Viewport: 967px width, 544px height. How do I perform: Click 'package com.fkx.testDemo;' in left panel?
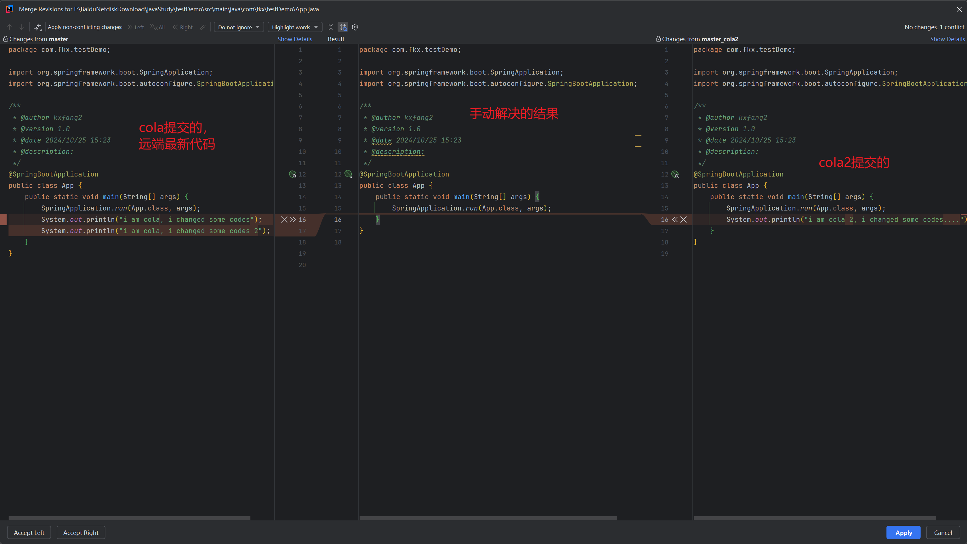tap(59, 49)
